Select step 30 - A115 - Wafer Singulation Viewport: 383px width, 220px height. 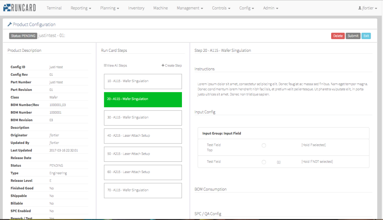coord(143,118)
